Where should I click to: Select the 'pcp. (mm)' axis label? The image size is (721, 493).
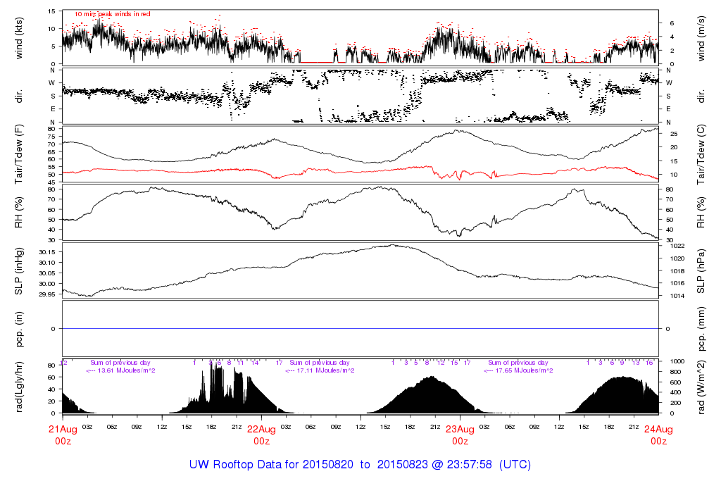(x=703, y=329)
